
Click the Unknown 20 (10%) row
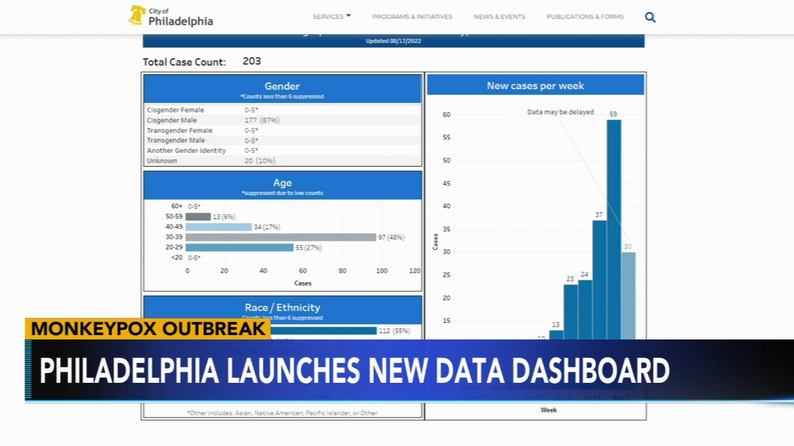282,161
